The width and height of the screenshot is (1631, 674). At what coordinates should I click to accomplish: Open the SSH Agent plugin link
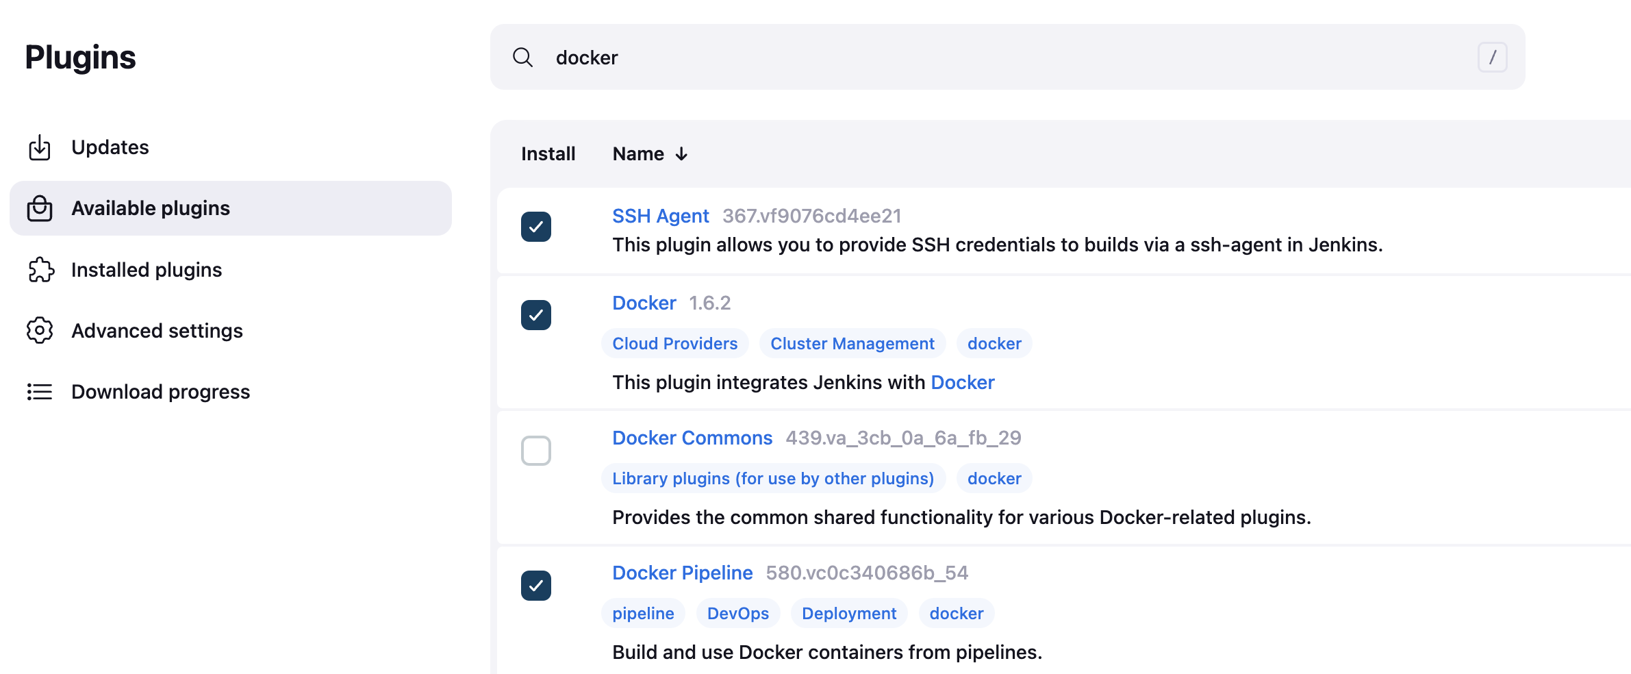tap(660, 216)
